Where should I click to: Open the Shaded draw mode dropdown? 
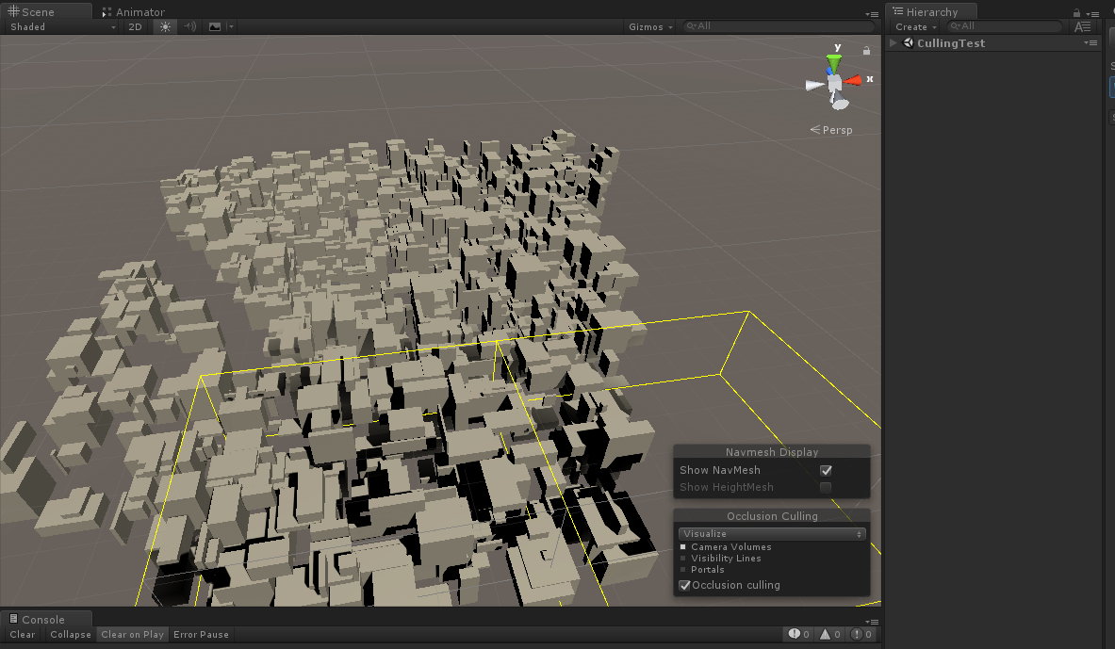click(57, 26)
